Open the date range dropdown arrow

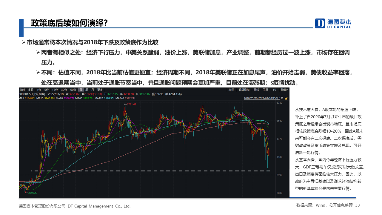click(282, 98)
